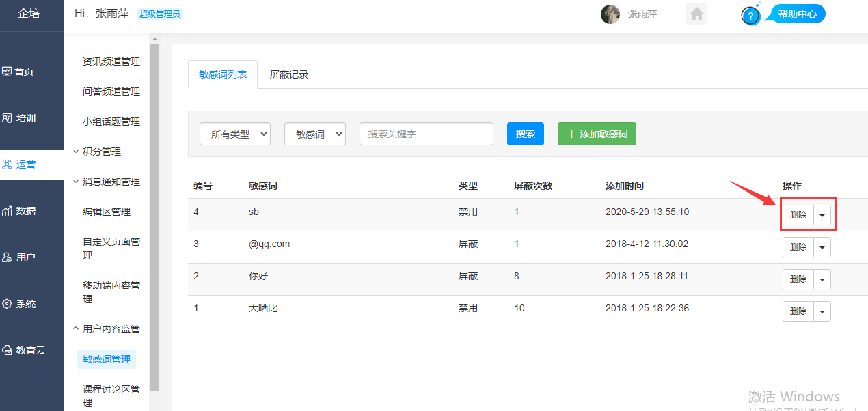Open 课程讨论区管理 in the sidebar

(x=111, y=396)
